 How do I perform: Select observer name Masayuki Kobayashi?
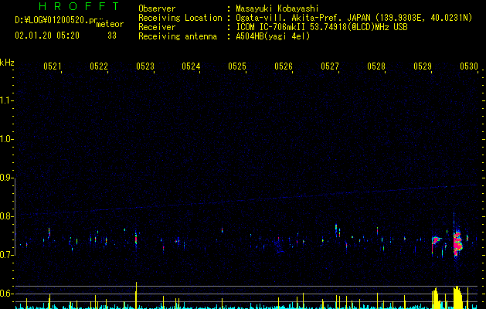tap(277, 8)
